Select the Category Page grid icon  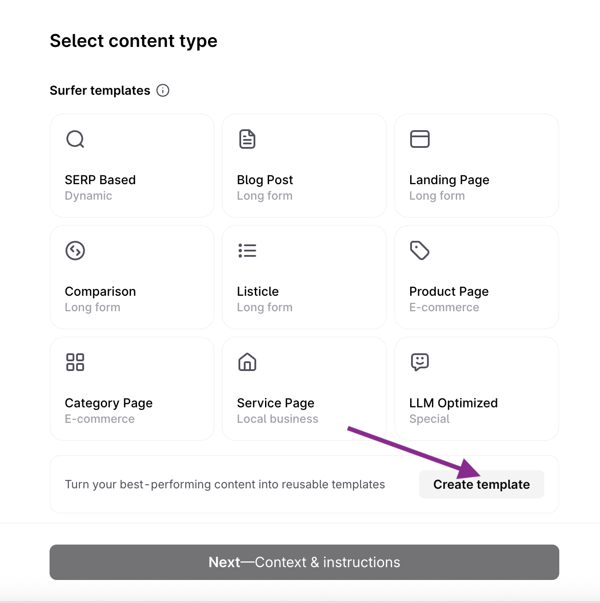[x=75, y=362]
